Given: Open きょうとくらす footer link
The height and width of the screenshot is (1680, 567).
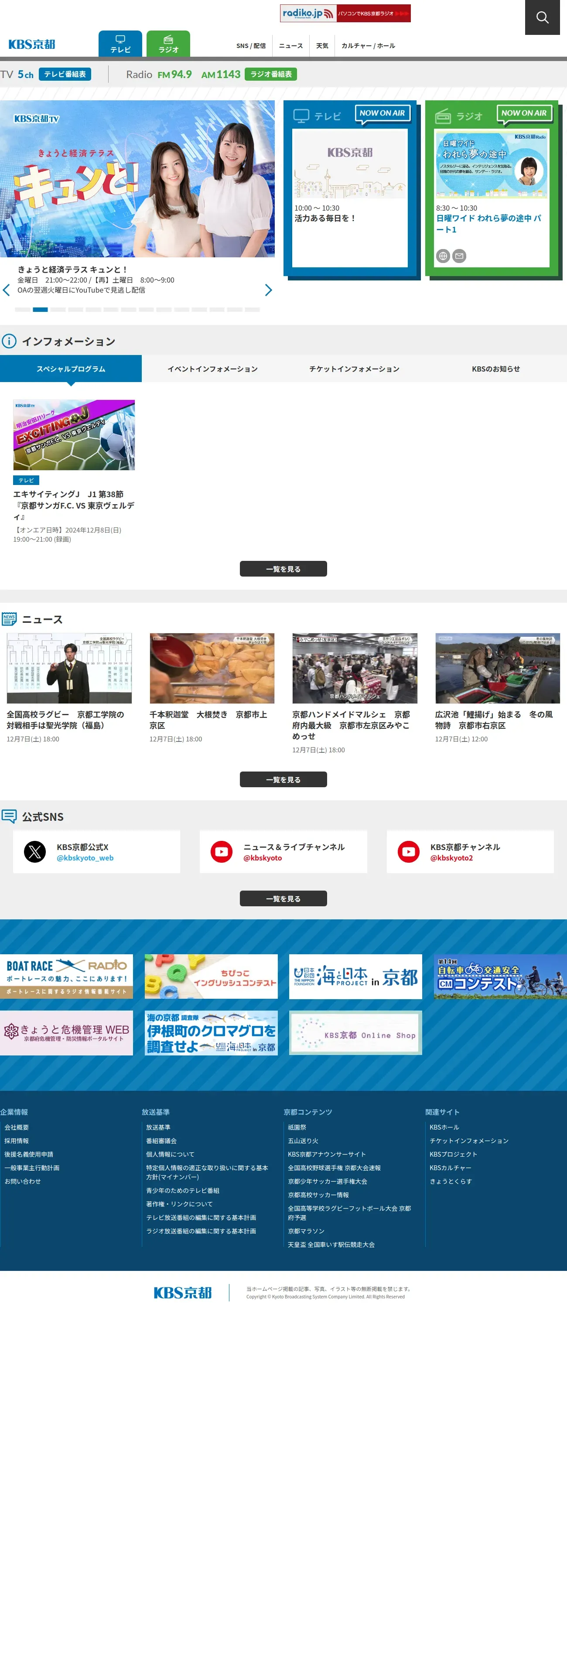Looking at the screenshot, I should 451,1182.
